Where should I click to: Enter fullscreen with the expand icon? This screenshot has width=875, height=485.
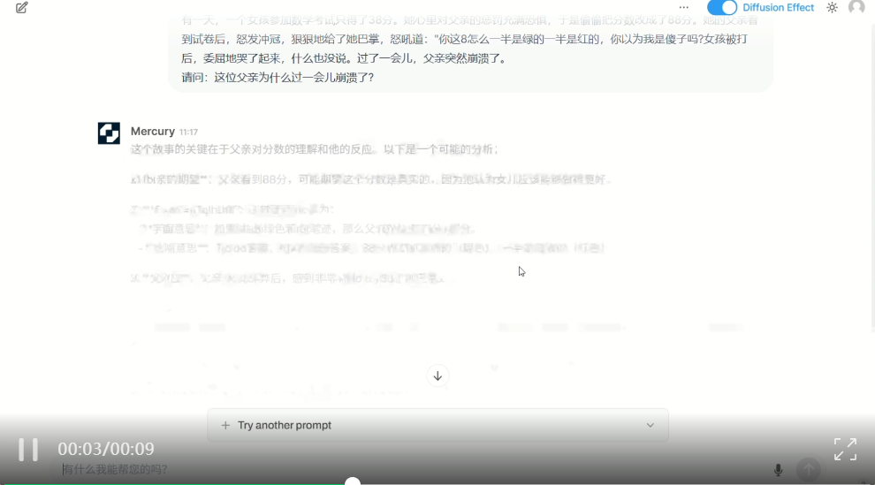tap(845, 450)
